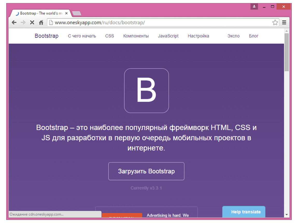This screenshot has height=223, width=298.
Task: Click the large Bootstrap B logo
Action: click(146, 91)
